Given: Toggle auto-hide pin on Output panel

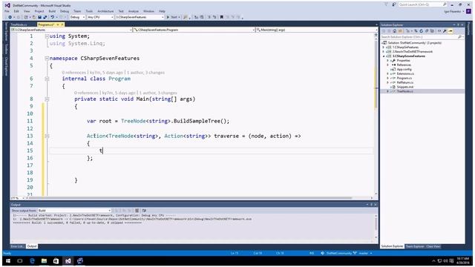Looking at the screenshot, I should pyautogui.click(x=371, y=205).
